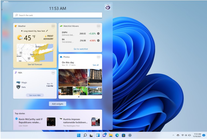This screenshot has height=139, width=207.
Task: Click the NBA sports runner icon
Action: [x=16, y=72]
